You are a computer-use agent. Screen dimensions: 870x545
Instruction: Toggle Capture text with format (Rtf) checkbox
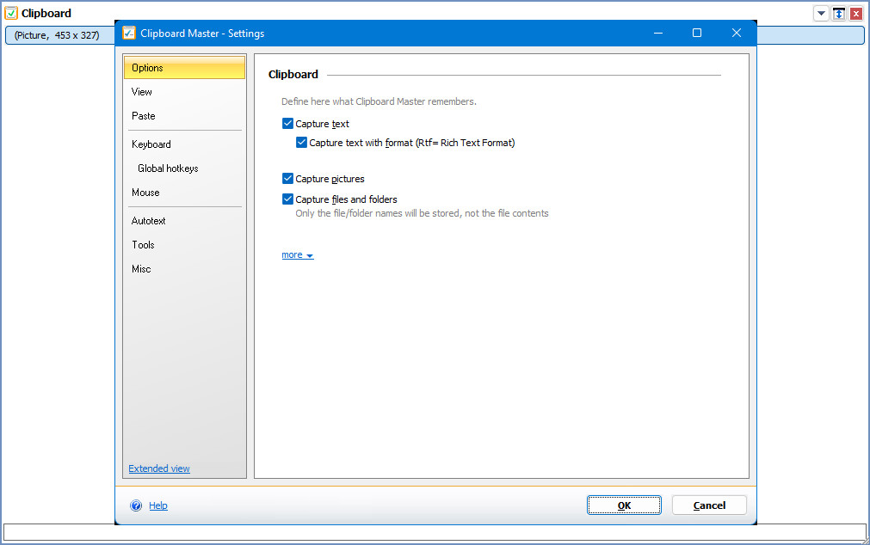pyautogui.click(x=301, y=143)
